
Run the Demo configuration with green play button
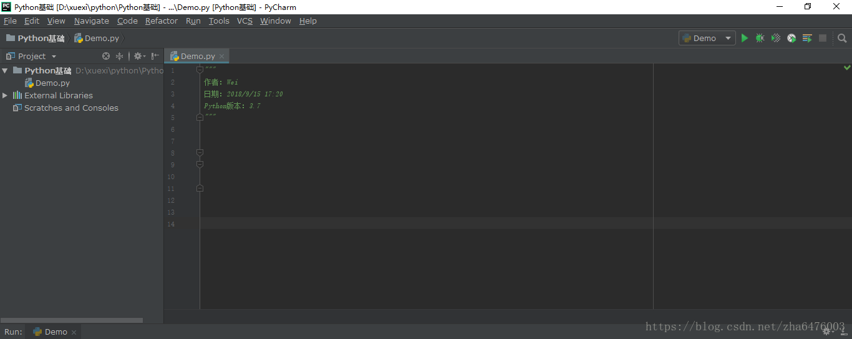744,38
